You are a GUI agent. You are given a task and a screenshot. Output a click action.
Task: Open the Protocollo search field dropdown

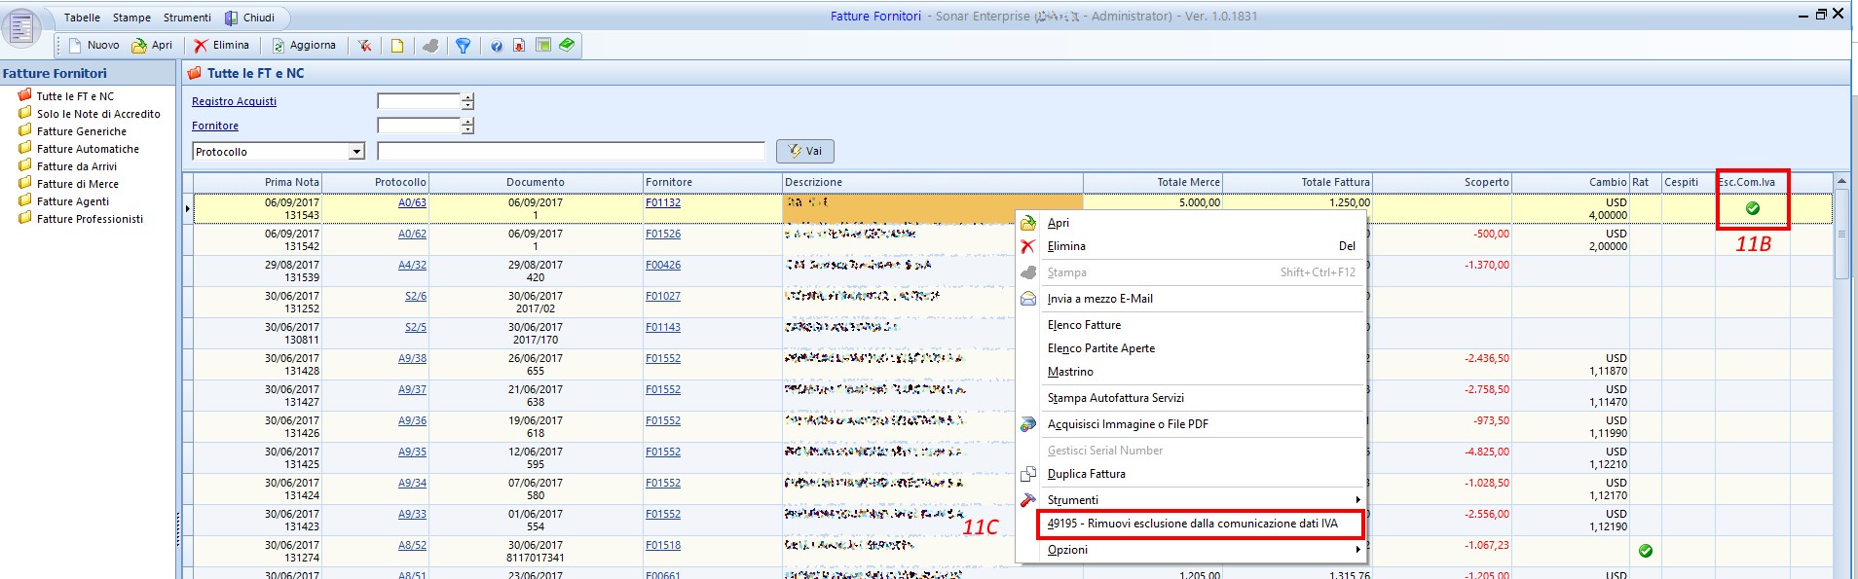(356, 152)
